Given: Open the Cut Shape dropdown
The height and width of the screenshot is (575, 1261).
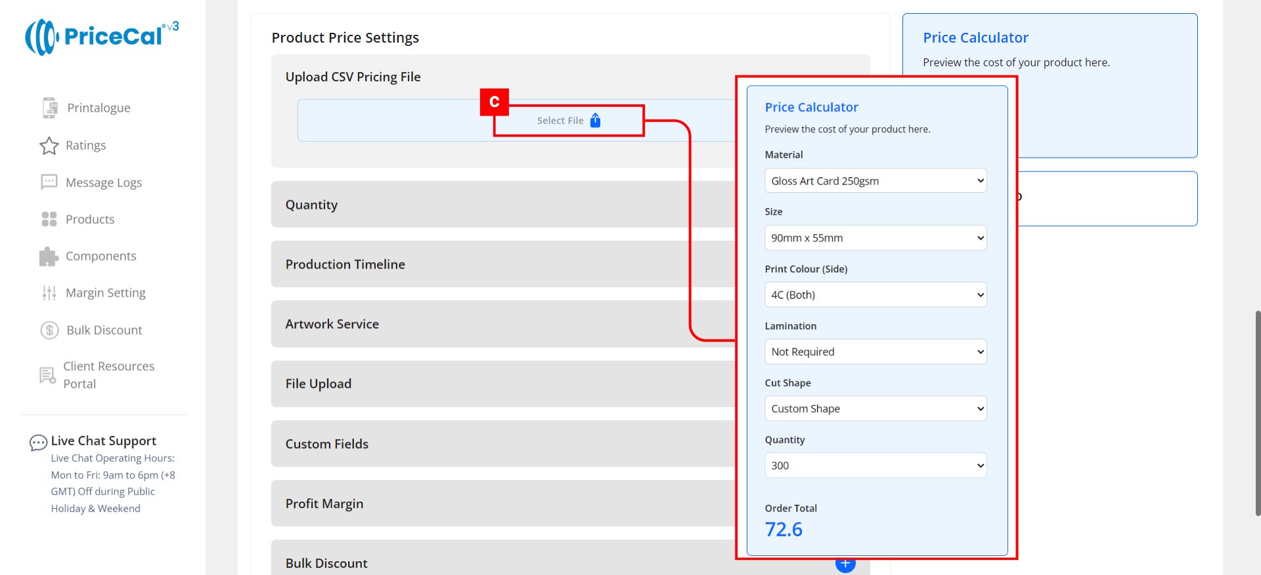Looking at the screenshot, I should point(875,408).
